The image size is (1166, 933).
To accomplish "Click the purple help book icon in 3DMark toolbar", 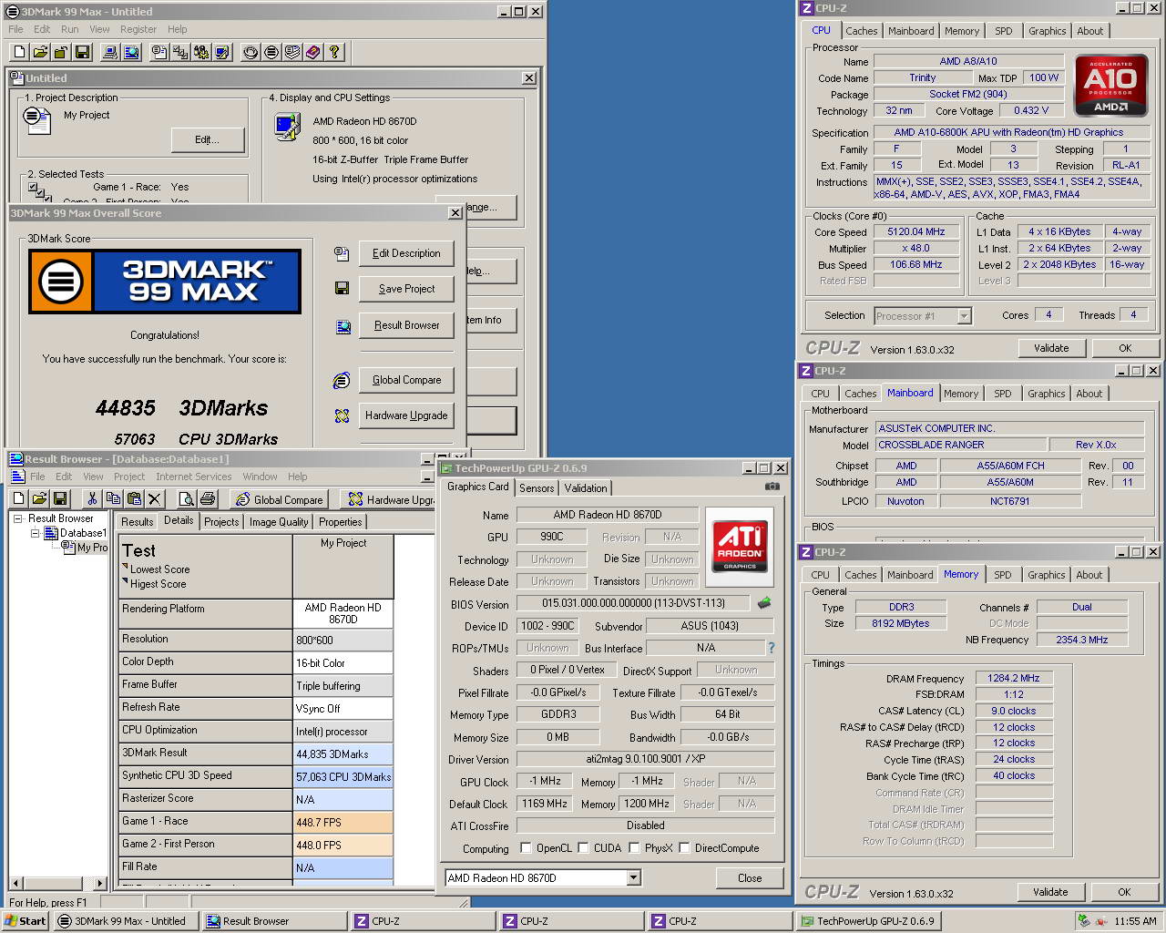I will pos(313,52).
